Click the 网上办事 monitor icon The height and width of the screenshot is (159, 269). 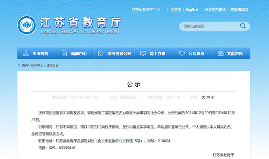[x=143, y=54]
